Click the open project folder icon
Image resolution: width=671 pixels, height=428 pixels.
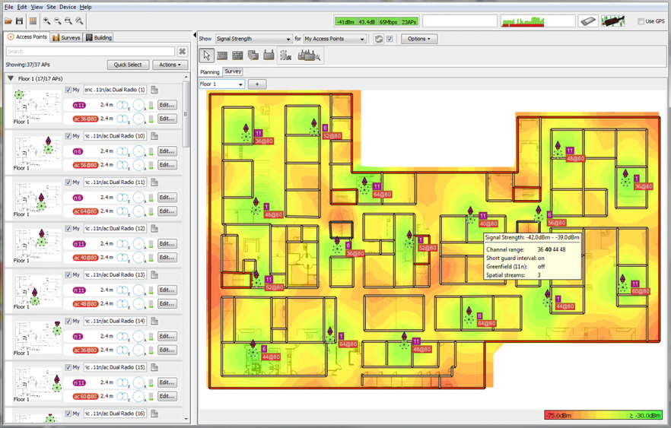tap(8, 21)
